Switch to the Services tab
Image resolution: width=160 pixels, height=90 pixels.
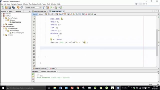click(x=18, y=11)
